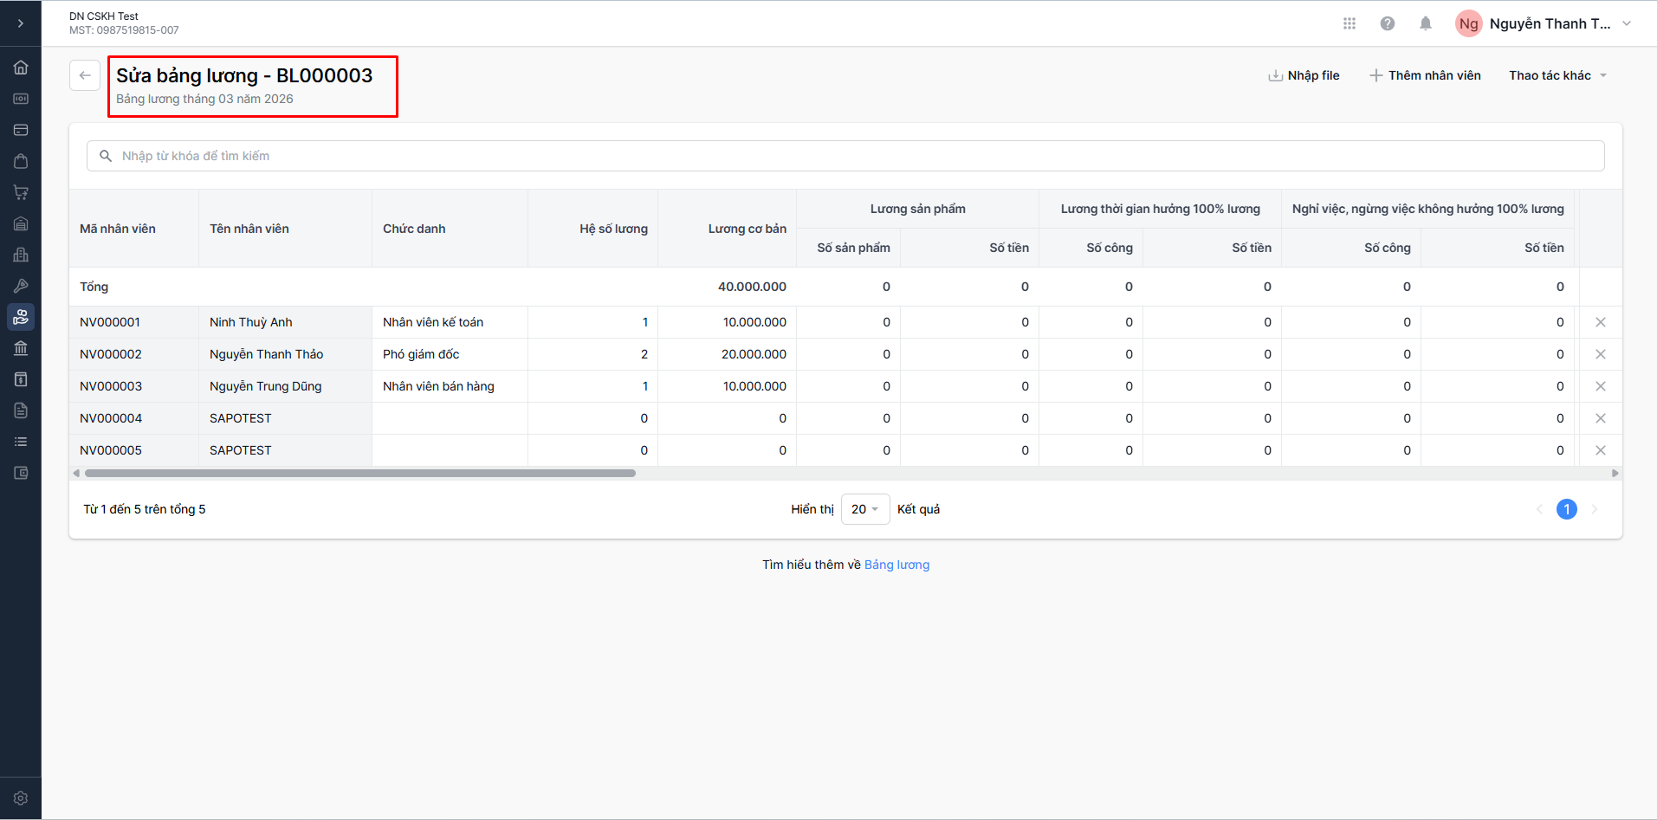Image resolution: width=1657 pixels, height=820 pixels.
Task: Remove NV000005 row with X icon
Action: [1600, 450]
